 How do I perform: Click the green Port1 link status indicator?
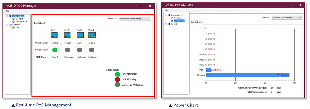click(x=55, y=50)
